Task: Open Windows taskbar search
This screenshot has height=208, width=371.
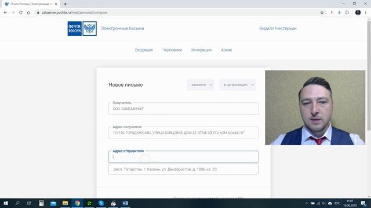Action: pos(17,203)
